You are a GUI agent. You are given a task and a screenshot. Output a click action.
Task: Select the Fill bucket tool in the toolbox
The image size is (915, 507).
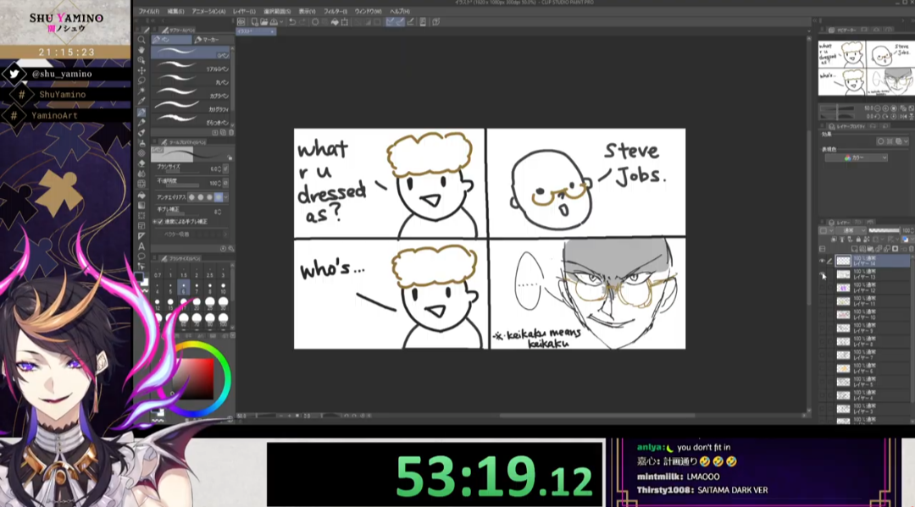[141, 195]
